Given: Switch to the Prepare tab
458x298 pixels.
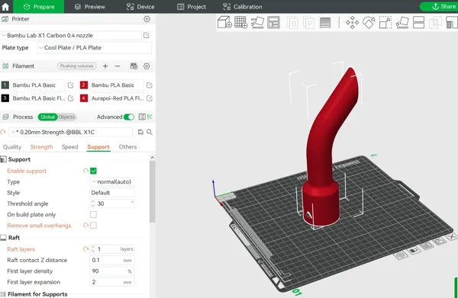Looking at the screenshot, I should tap(39, 7).
